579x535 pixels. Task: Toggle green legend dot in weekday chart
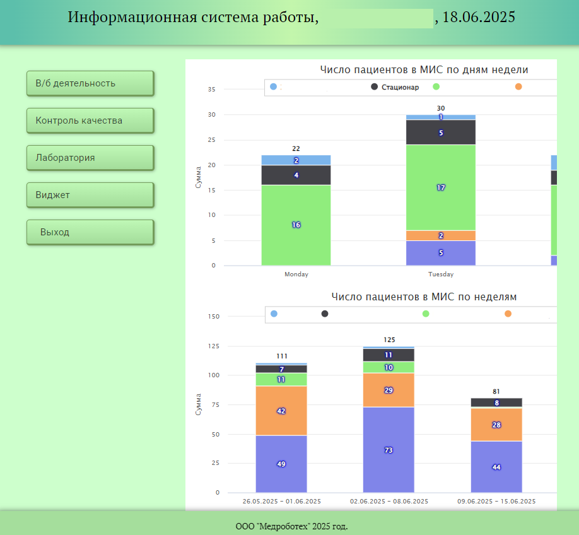click(x=436, y=86)
